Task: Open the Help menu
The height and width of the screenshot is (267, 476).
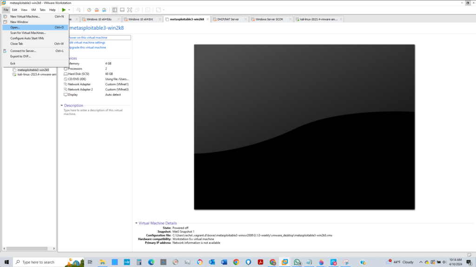Action: [52, 10]
